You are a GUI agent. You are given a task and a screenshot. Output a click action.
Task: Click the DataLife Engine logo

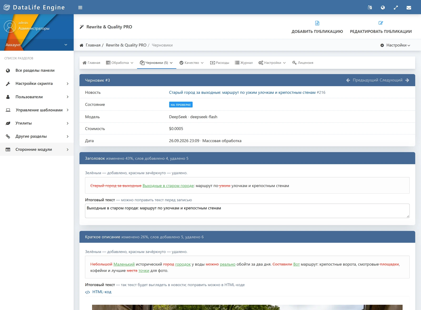click(x=34, y=7)
